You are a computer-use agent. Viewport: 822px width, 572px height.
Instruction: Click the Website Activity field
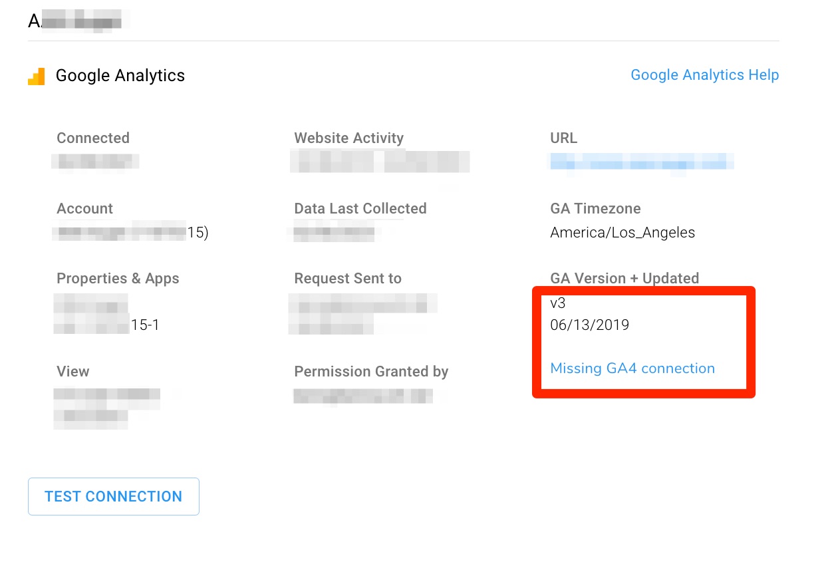[379, 161]
